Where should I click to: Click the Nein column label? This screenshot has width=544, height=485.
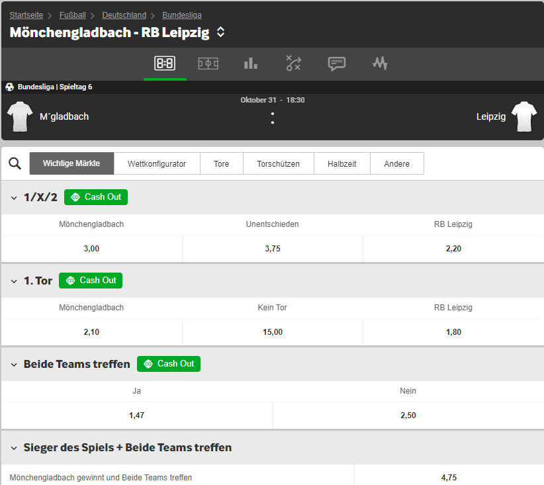[x=408, y=390]
